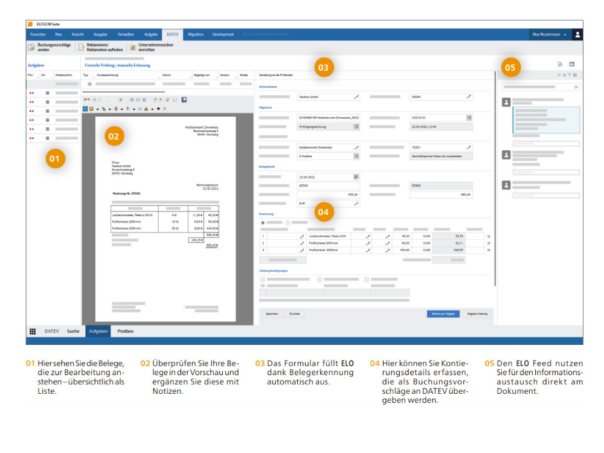Click the stamp annotation tool

[x=146, y=109]
